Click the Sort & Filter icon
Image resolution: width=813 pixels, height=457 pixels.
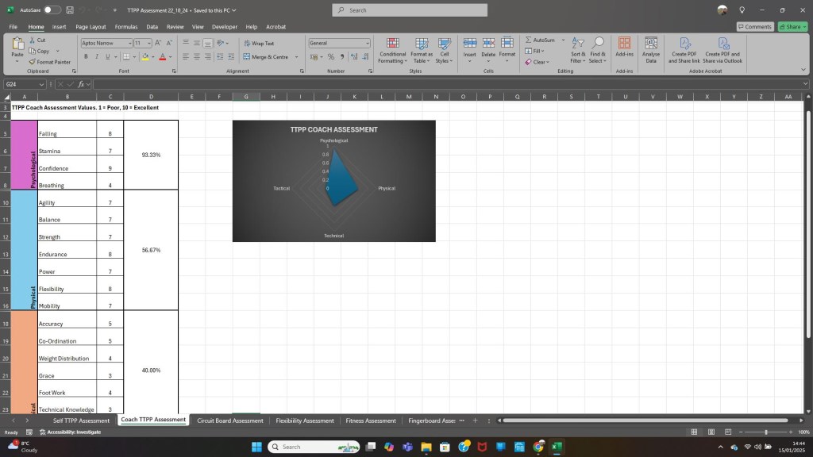point(577,49)
